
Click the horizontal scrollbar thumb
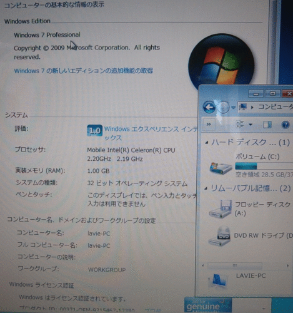235,265
